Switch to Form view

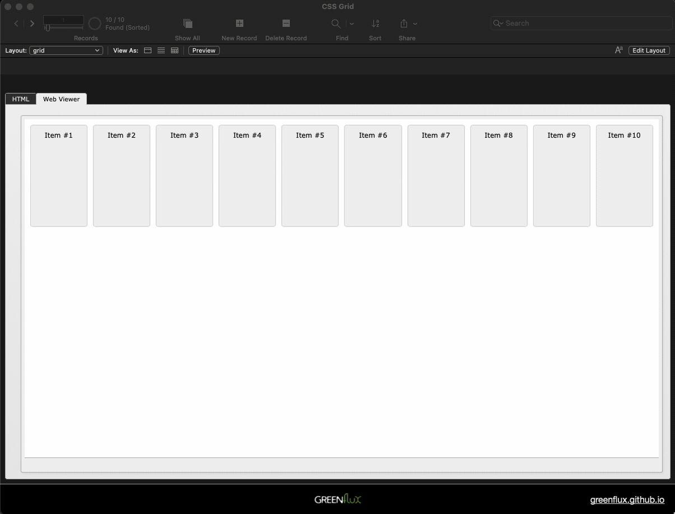[x=148, y=50]
